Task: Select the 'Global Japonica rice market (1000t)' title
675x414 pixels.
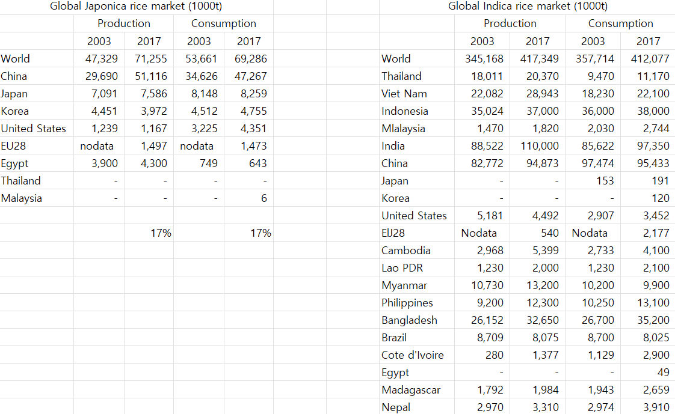Action: (x=136, y=7)
